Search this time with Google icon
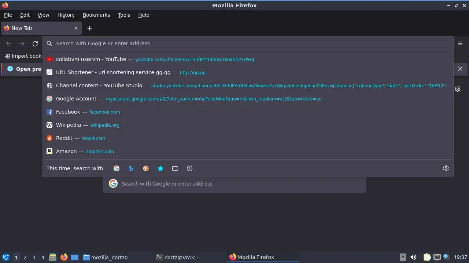The height and width of the screenshot is (263, 469). click(x=117, y=168)
